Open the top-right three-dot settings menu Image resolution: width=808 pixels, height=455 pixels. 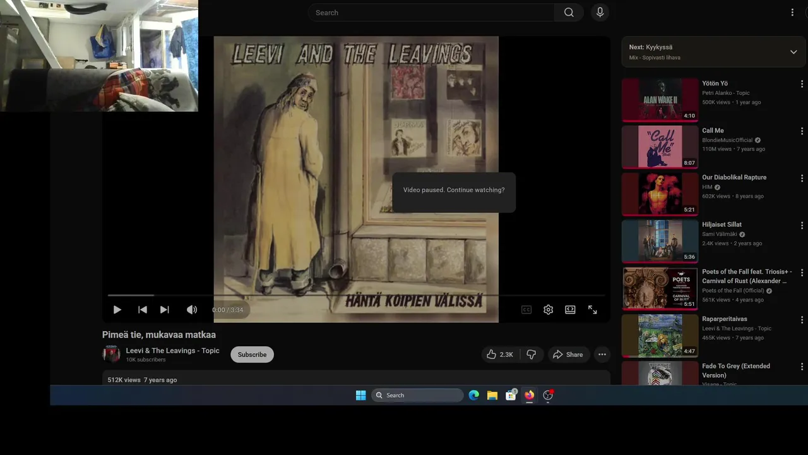[792, 13]
